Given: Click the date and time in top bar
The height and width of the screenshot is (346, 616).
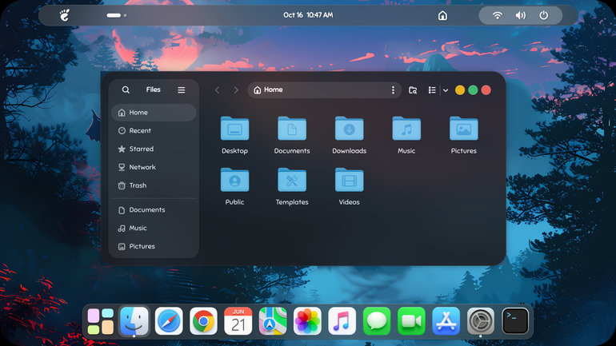Looking at the screenshot, I should (x=308, y=15).
